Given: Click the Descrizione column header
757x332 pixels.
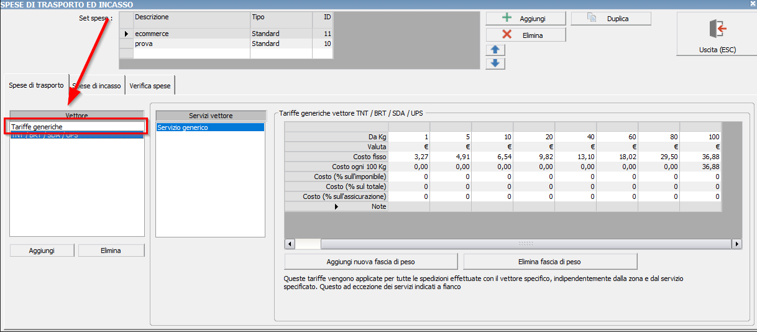Looking at the screenshot, I should click(191, 17).
